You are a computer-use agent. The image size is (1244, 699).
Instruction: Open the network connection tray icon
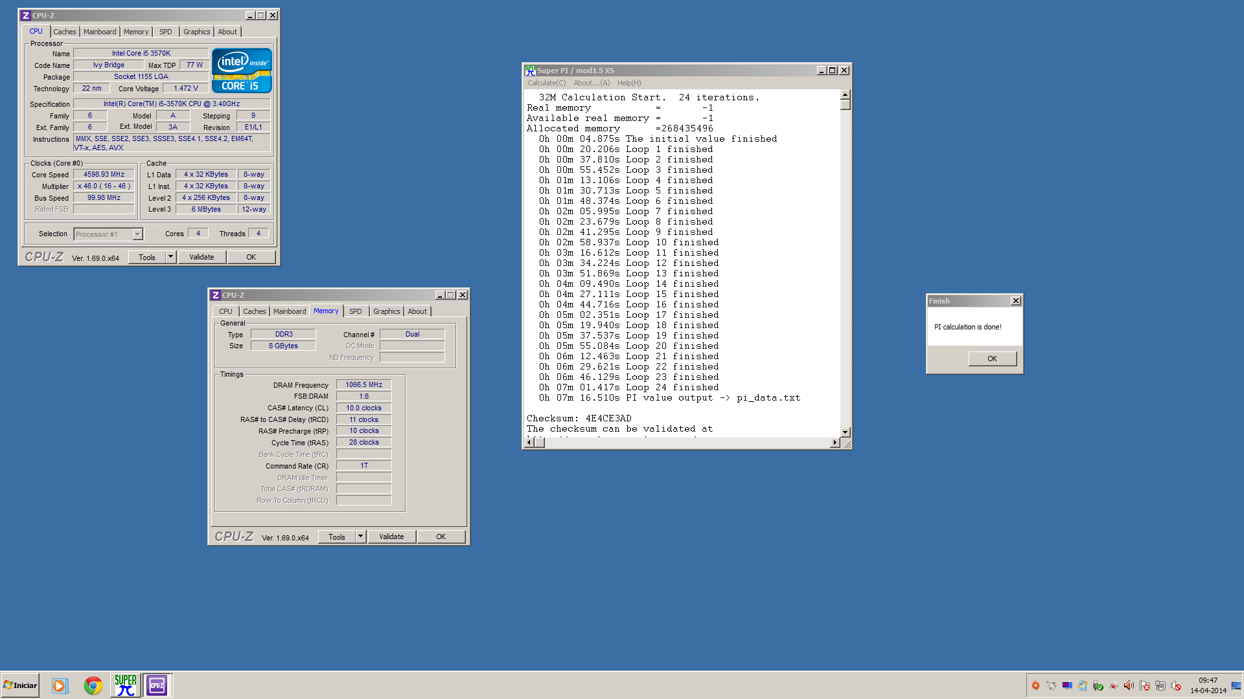1160,686
